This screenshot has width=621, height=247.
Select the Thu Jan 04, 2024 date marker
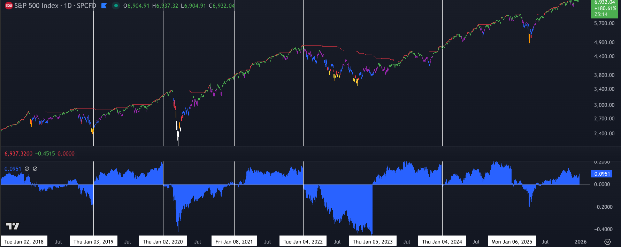(442, 241)
